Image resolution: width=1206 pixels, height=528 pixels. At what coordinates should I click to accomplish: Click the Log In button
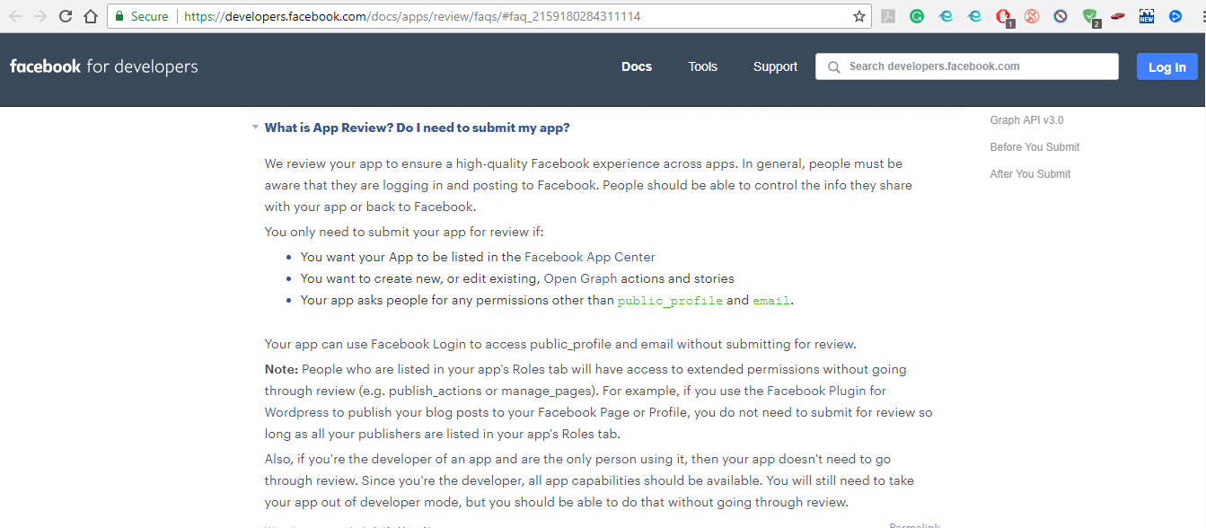click(x=1166, y=66)
